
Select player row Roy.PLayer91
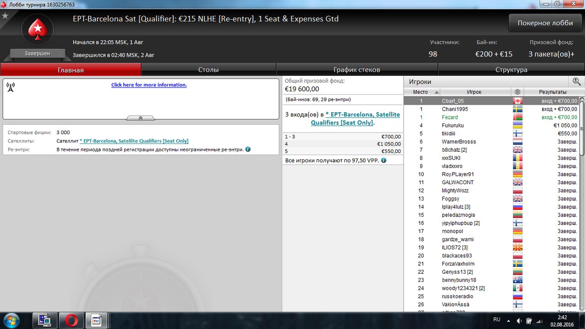click(x=491, y=174)
